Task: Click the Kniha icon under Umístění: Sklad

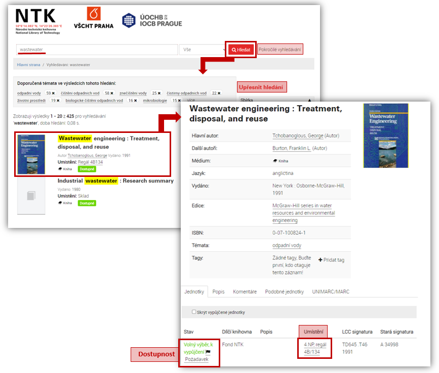Action: click(60, 203)
